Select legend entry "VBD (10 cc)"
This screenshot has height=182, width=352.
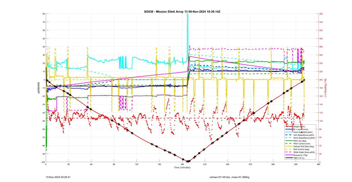click(x=299, y=158)
